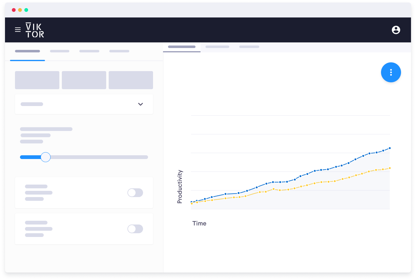The image size is (416, 280).
Task: Select the second left-panel tab
Action: [60, 51]
